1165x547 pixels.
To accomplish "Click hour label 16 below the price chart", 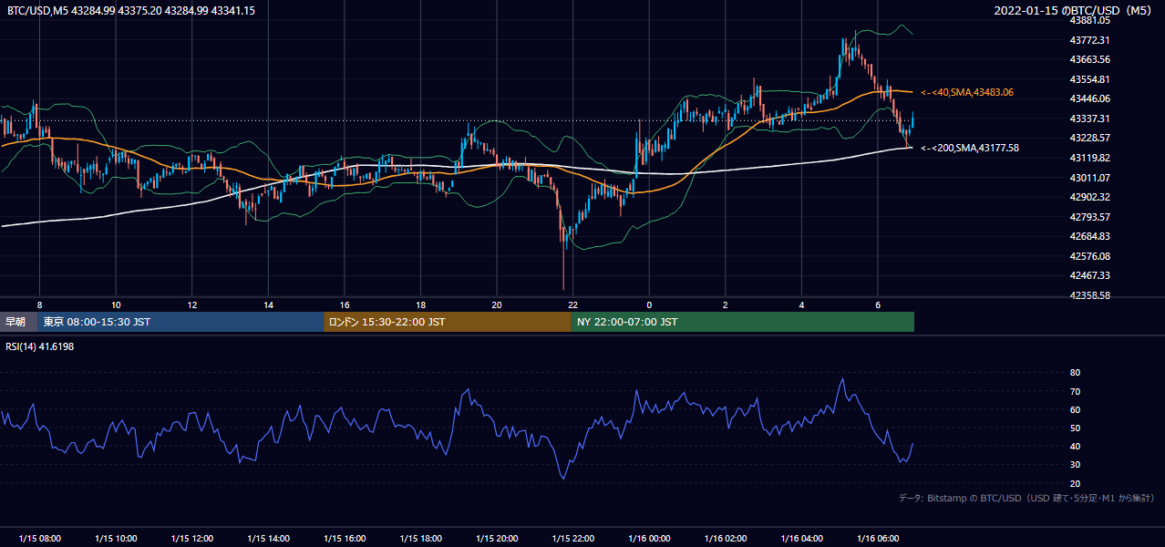I will click(345, 304).
